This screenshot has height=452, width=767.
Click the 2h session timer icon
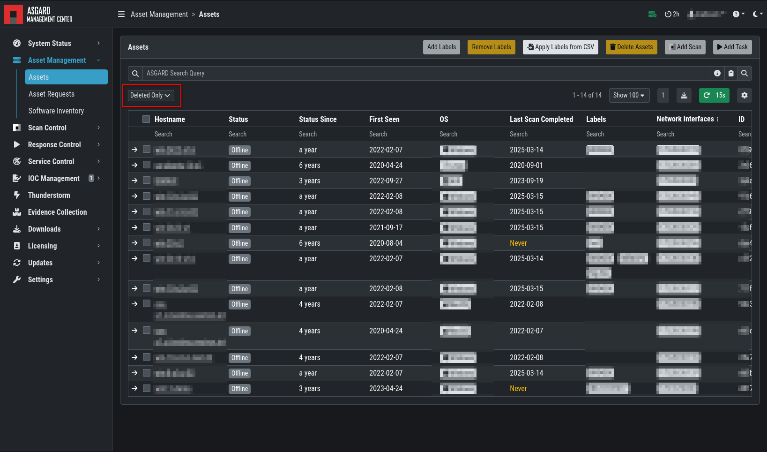672,14
